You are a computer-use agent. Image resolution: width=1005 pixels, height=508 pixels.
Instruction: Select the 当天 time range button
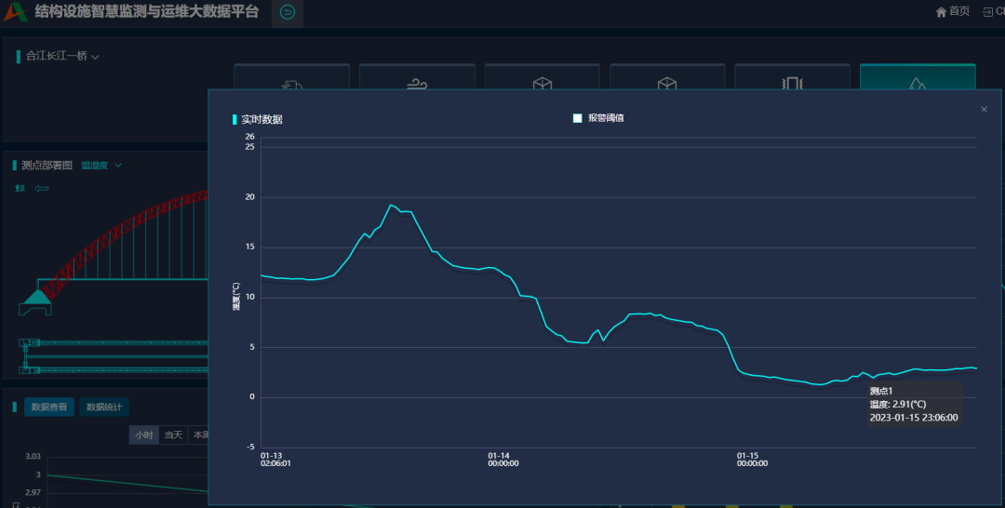[173, 434]
